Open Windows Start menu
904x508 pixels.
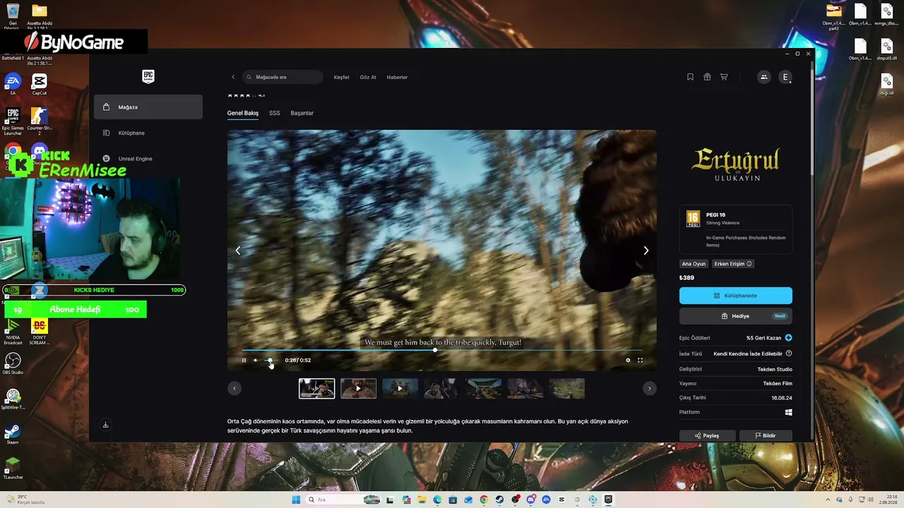click(296, 500)
